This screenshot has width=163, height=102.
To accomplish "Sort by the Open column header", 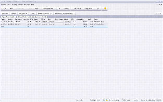I will (x=36, y=19).
